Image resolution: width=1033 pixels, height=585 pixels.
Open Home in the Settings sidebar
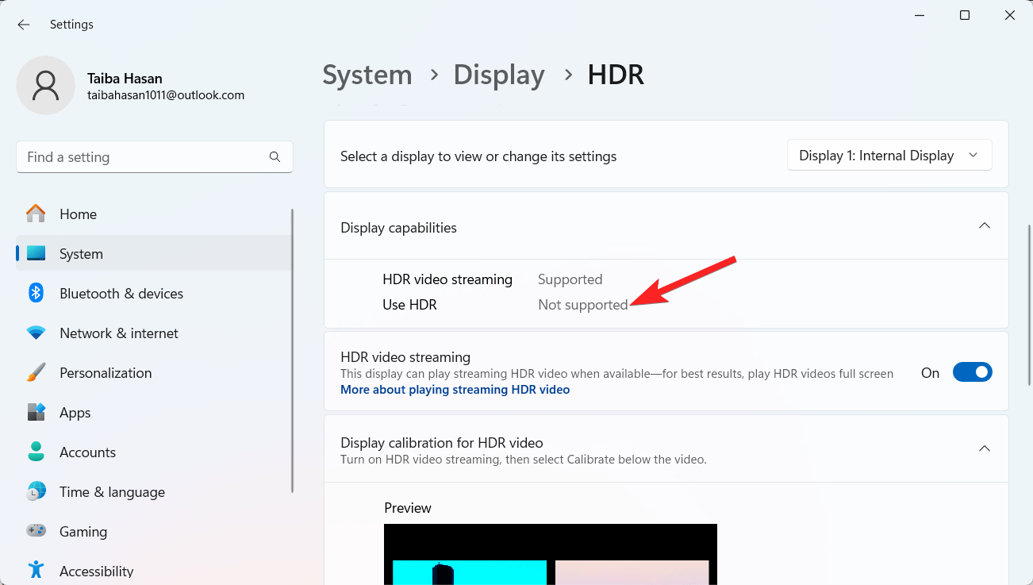78,214
